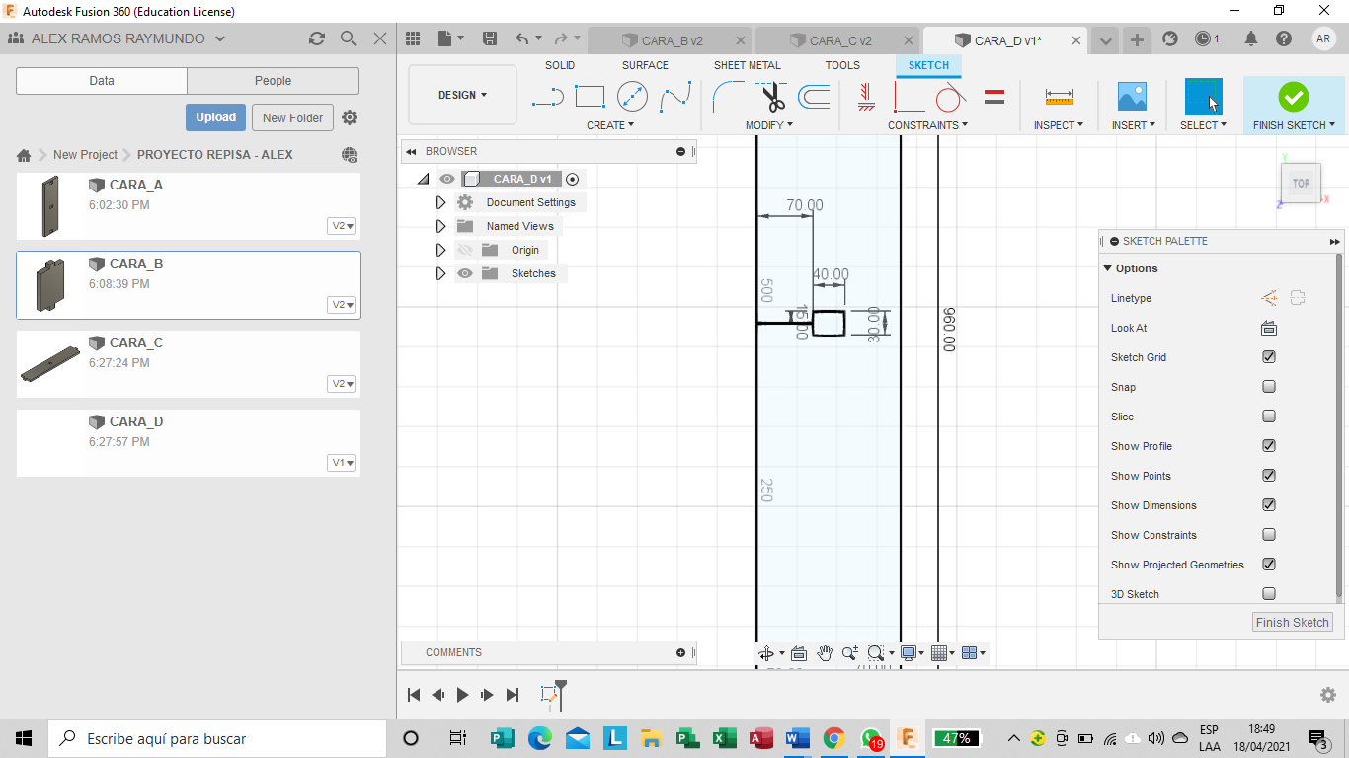Open the CARA_B version V2 dropdown
This screenshot has width=1349, height=758.
point(342,305)
